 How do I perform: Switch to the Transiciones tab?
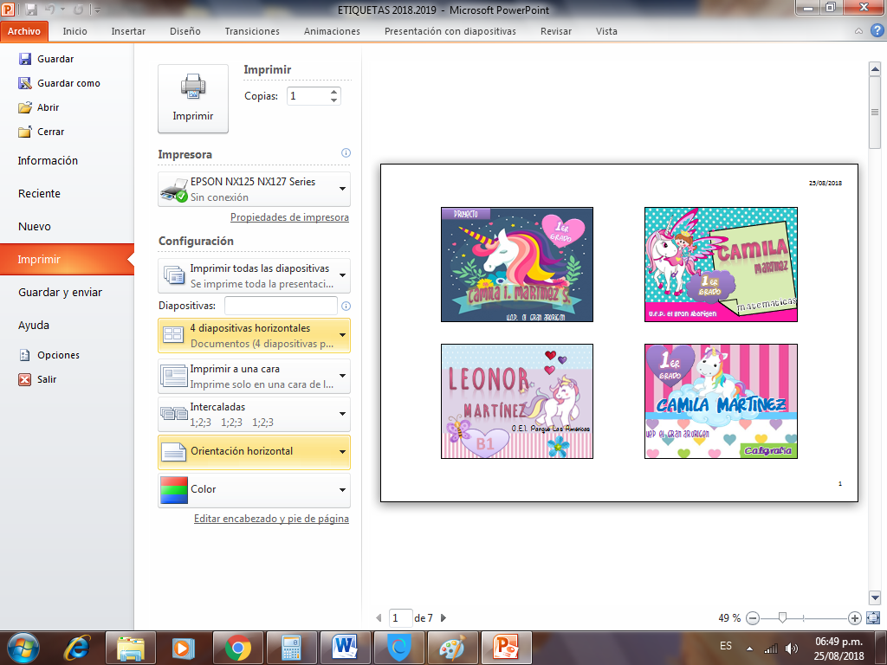[x=252, y=31]
